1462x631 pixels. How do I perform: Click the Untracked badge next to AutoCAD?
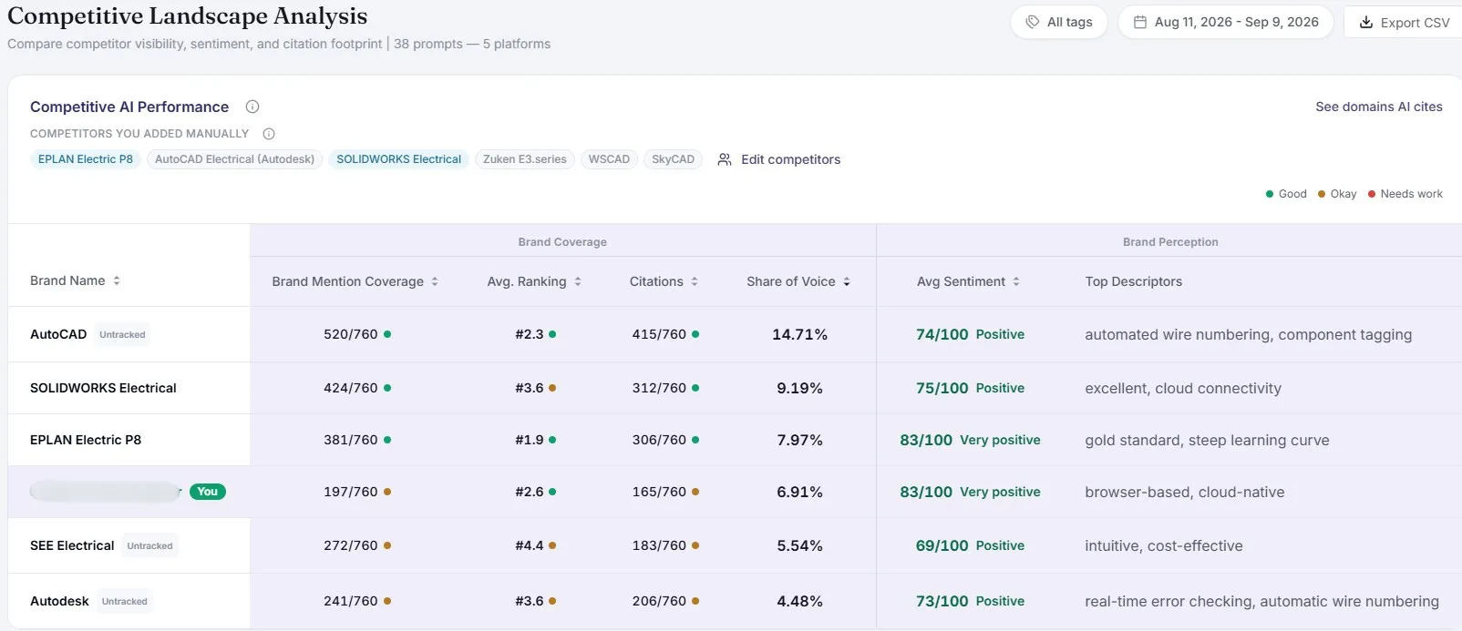pyautogui.click(x=122, y=335)
